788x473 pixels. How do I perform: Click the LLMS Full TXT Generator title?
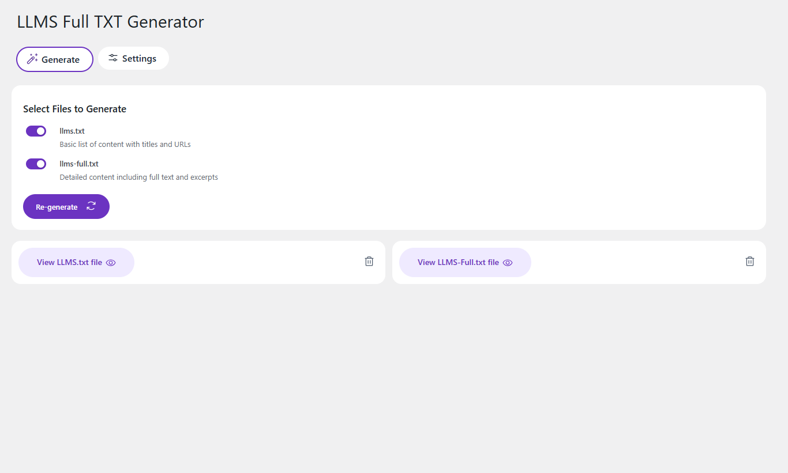(110, 22)
